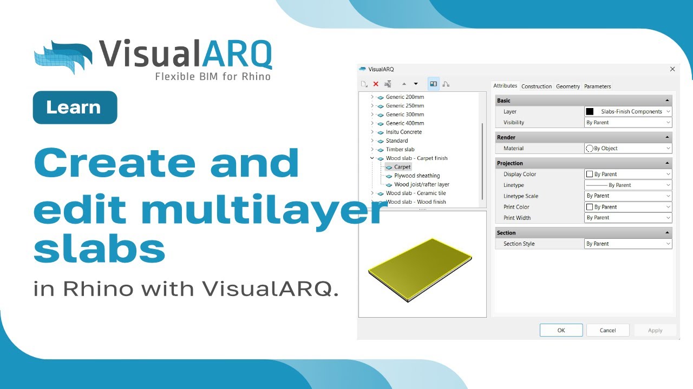Click the red Delete style icon
The height and width of the screenshot is (389, 693).
pyautogui.click(x=376, y=84)
